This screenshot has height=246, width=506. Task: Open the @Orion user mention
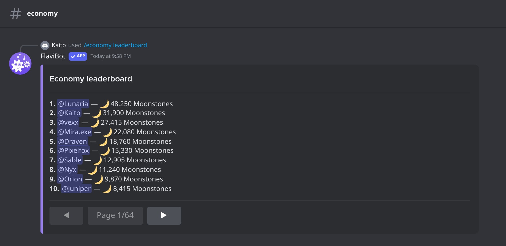point(70,179)
